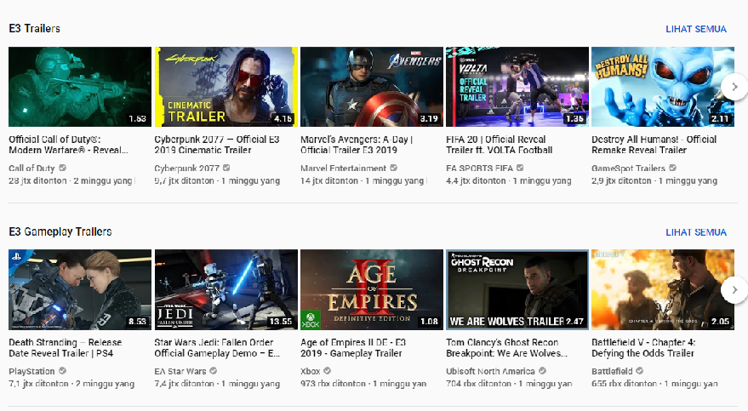Viewport: 748px width, 411px height.
Task: Go to Cyberpunk 2077 channel
Action: pyautogui.click(x=187, y=168)
